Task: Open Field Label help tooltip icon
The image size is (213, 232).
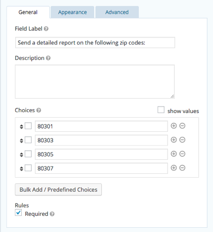Action: tap(46, 29)
